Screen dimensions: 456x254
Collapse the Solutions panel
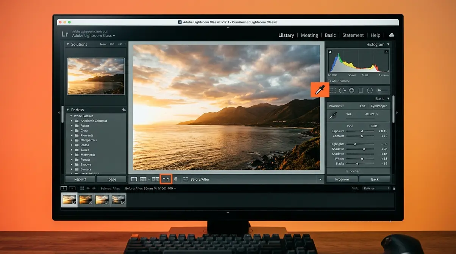[x=68, y=44]
